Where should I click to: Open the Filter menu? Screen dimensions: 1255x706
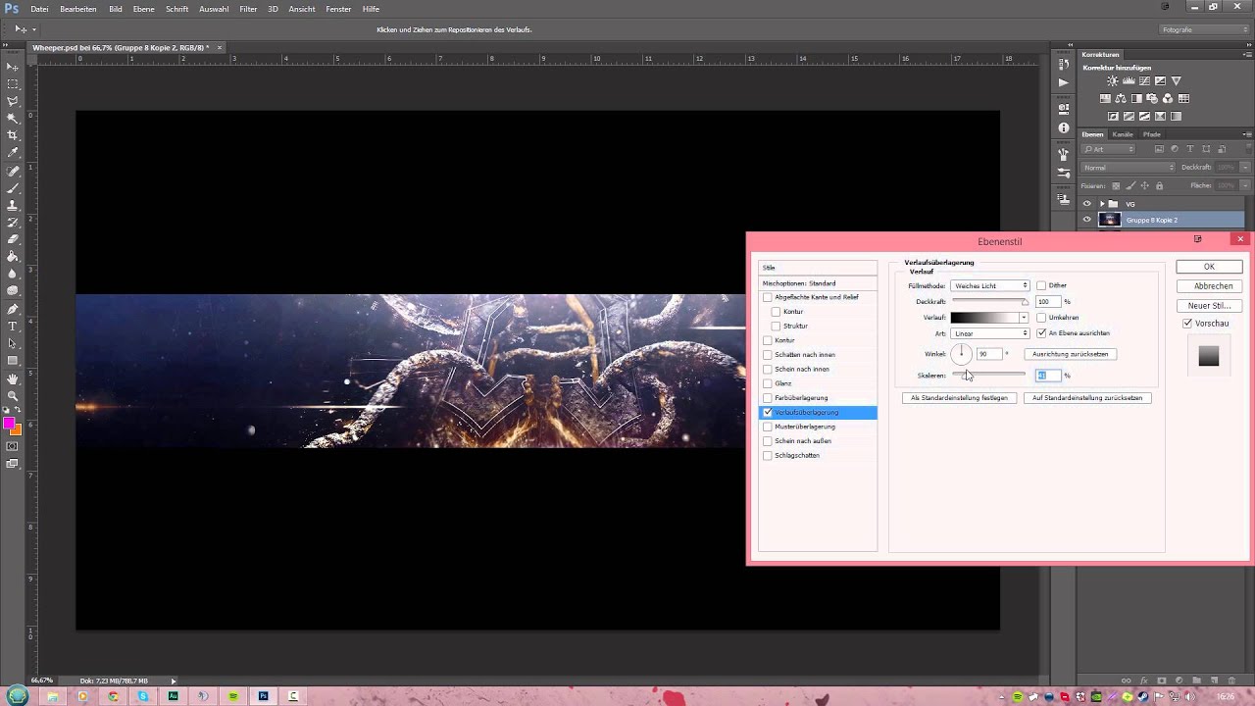(x=248, y=9)
